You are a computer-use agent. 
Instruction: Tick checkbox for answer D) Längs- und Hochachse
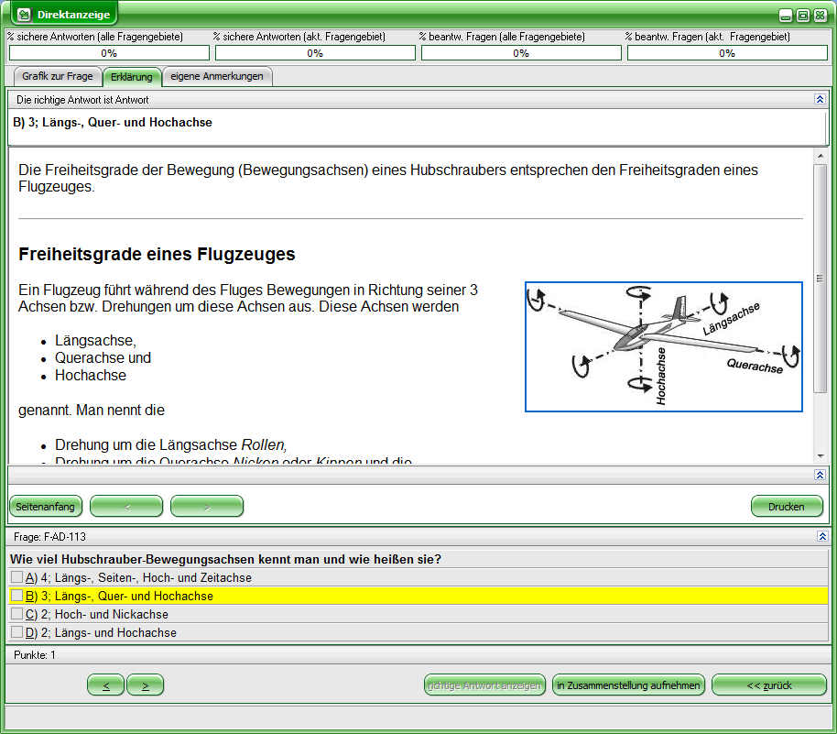[17, 632]
